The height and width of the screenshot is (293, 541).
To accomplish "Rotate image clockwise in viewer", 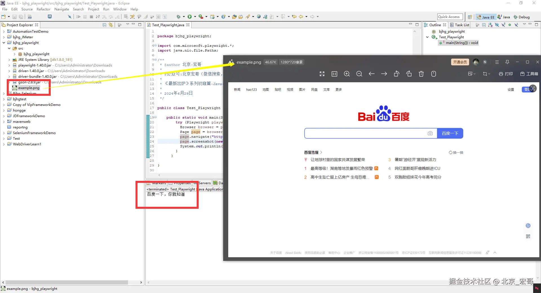I will point(409,74).
